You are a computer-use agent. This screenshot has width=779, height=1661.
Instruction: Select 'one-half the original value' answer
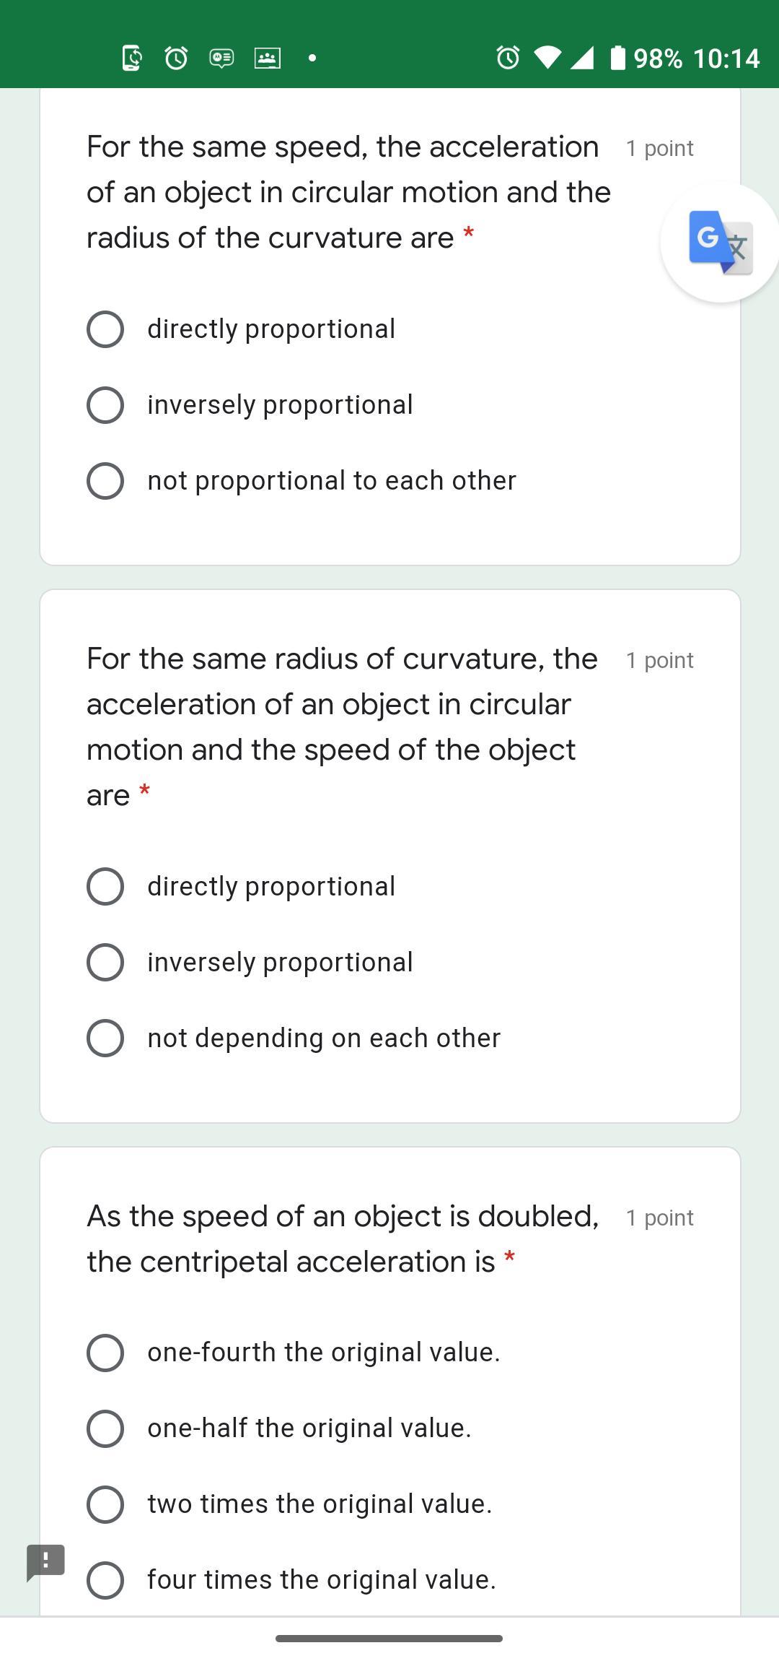pos(105,1428)
